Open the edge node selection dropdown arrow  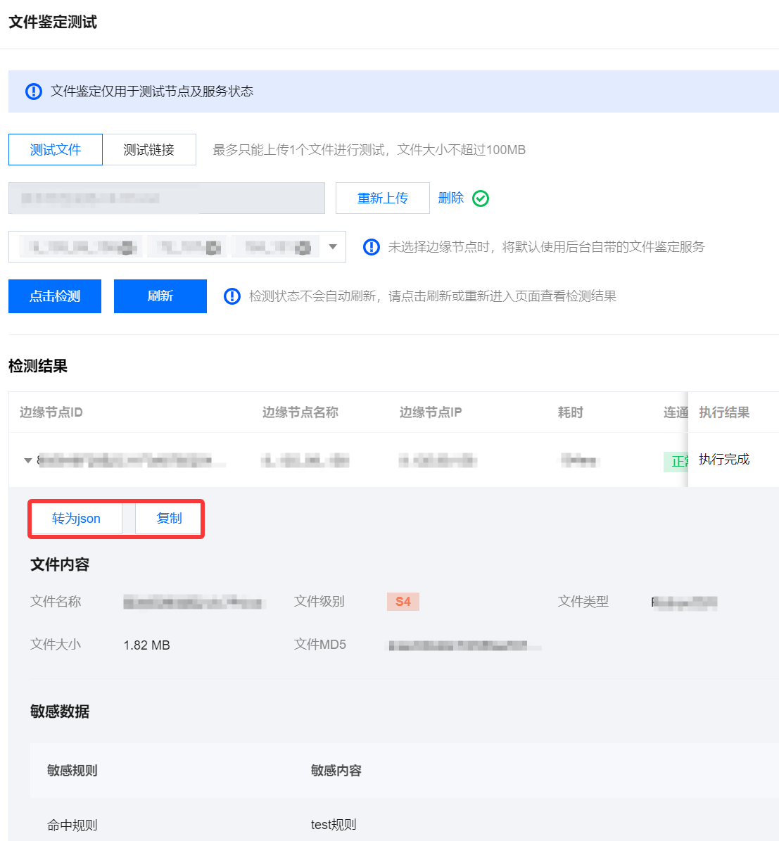coord(333,247)
